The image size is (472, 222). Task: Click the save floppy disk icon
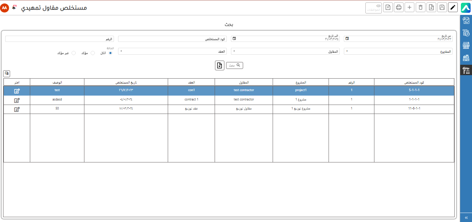[442, 7]
